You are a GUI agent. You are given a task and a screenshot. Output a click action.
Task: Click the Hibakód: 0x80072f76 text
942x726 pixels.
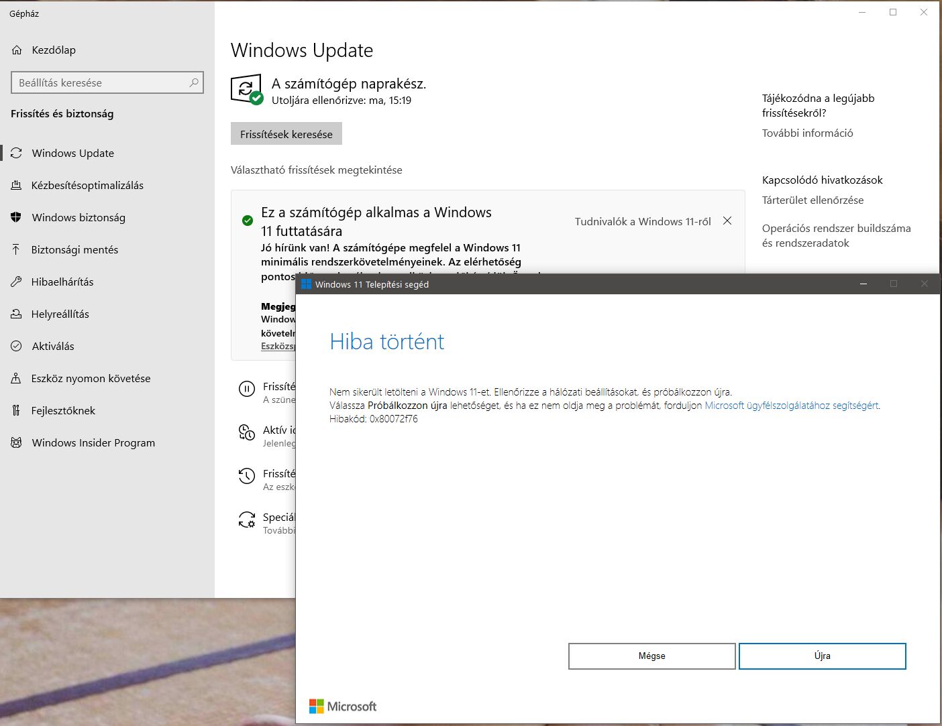374,419
